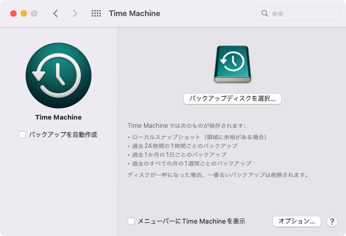
Task: Open the オプション... button
Action: 297,221
